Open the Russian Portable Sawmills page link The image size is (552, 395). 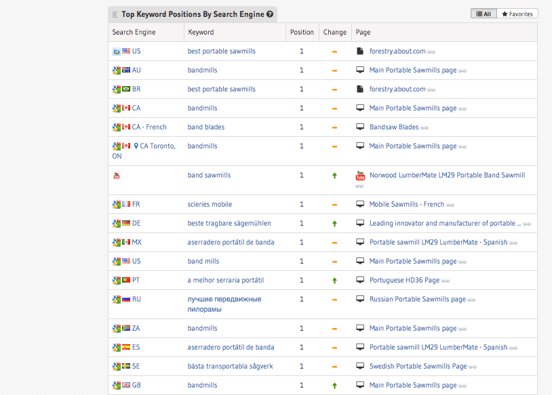point(417,299)
